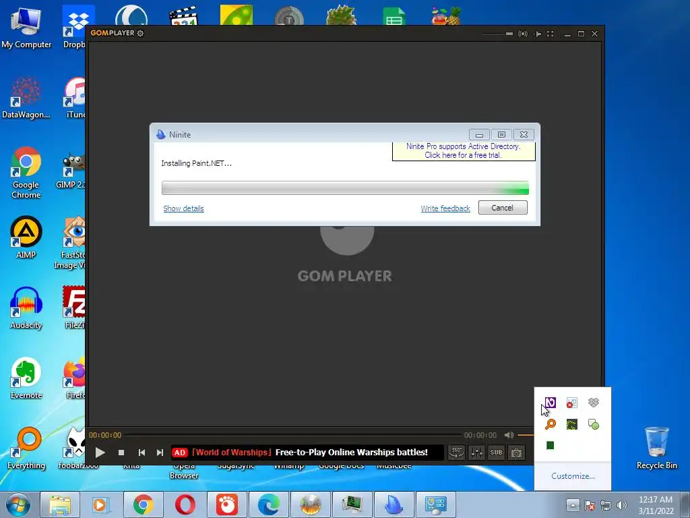Image resolution: width=690 pixels, height=518 pixels.
Task: Click Write feedback link in Ninite
Action: 445,208
